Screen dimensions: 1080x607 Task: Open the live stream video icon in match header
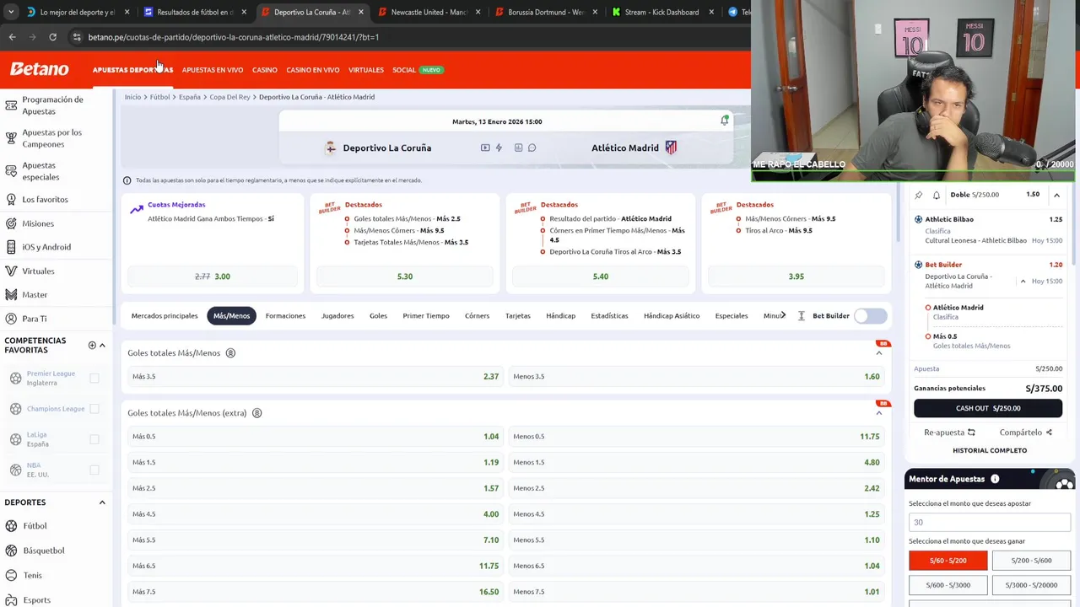[x=485, y=148]
